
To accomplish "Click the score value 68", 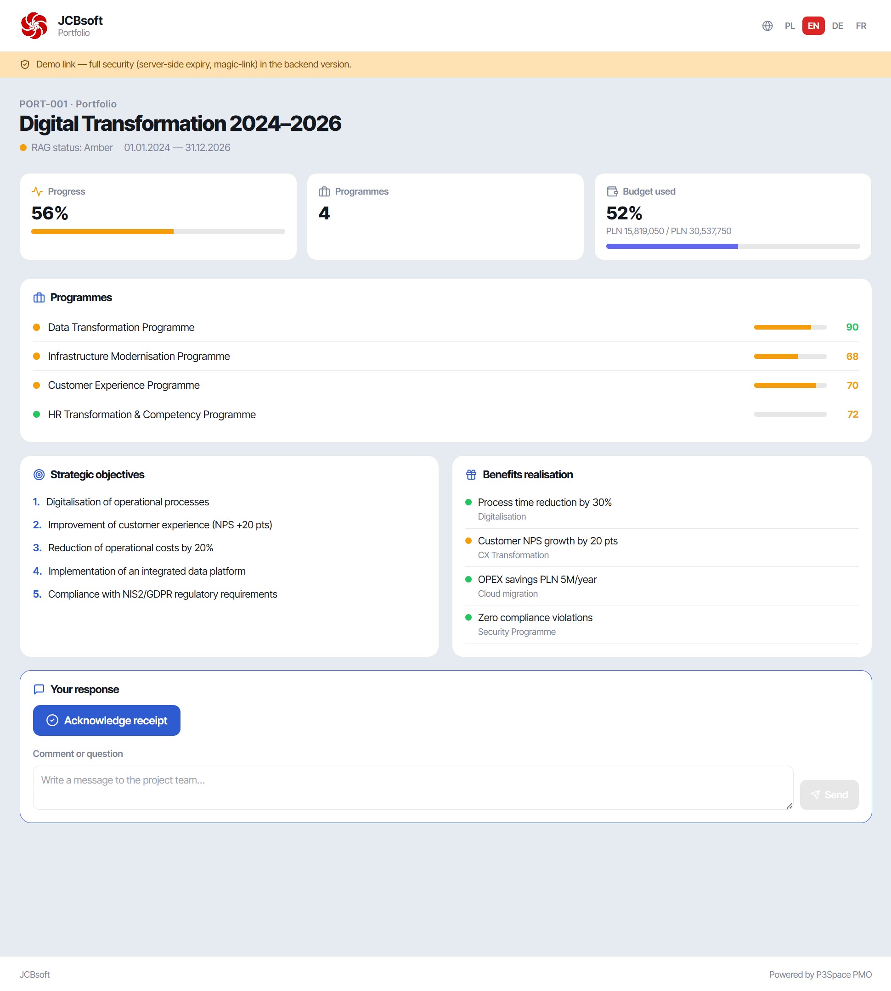I will click(852, 356).
